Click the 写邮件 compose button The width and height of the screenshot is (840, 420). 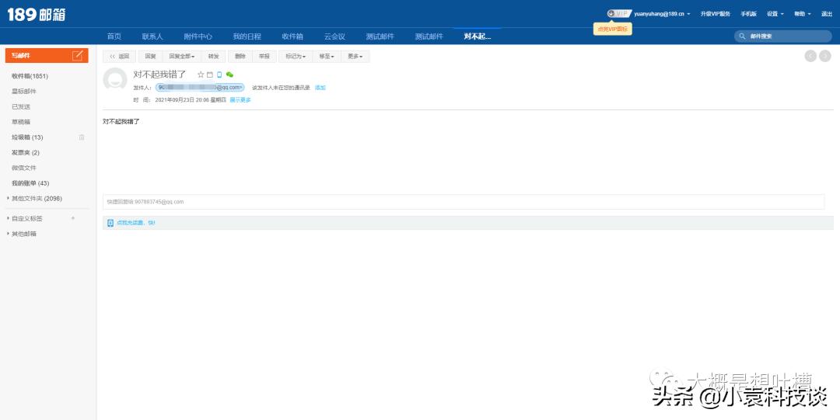pyautogui.click(x=47, y=56)
